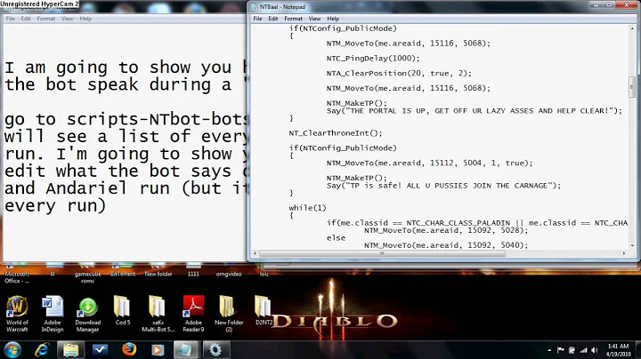Show hidden system tray icons
The width and height of the screenshot is (641, 359).
coord(549,350)
